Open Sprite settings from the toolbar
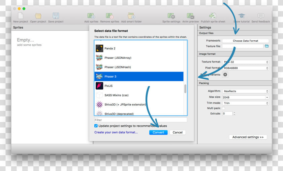Image resolution: width=283 pixels, height=171 pixels. (x=171, y=18)
